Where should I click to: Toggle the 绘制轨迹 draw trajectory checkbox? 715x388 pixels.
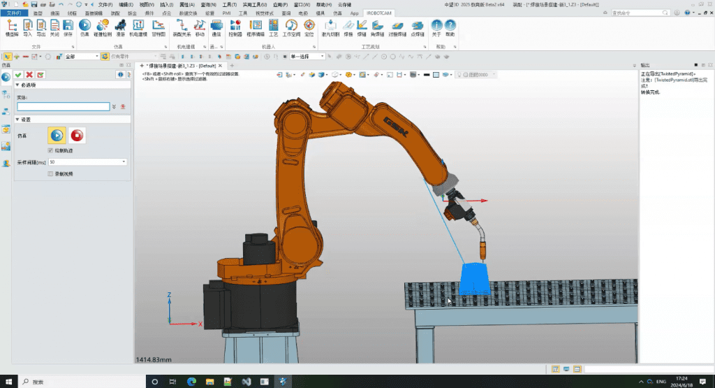pos(50,150)
